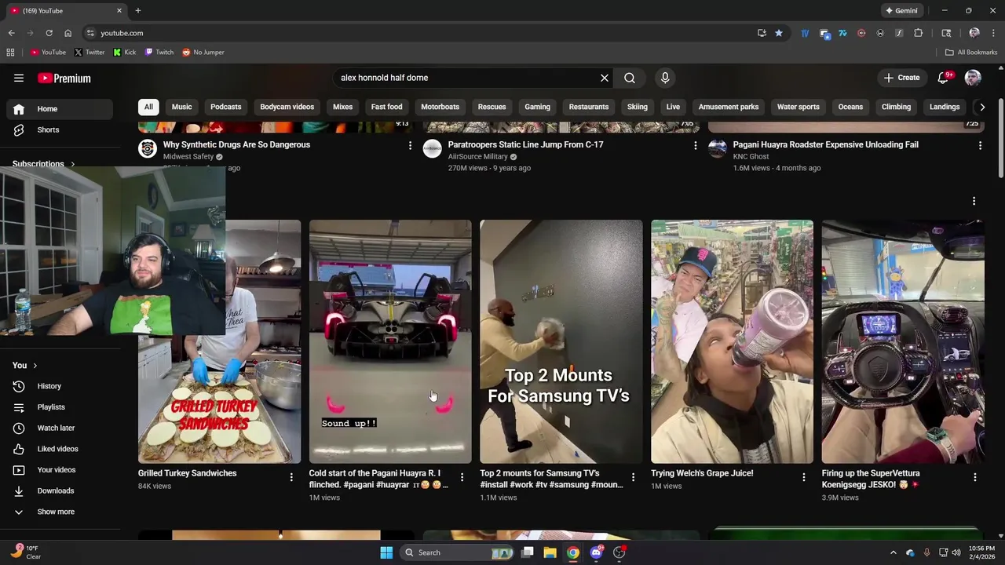Open a new browser tab
The width and height of the screenshot is (1005, 565).
138,11
